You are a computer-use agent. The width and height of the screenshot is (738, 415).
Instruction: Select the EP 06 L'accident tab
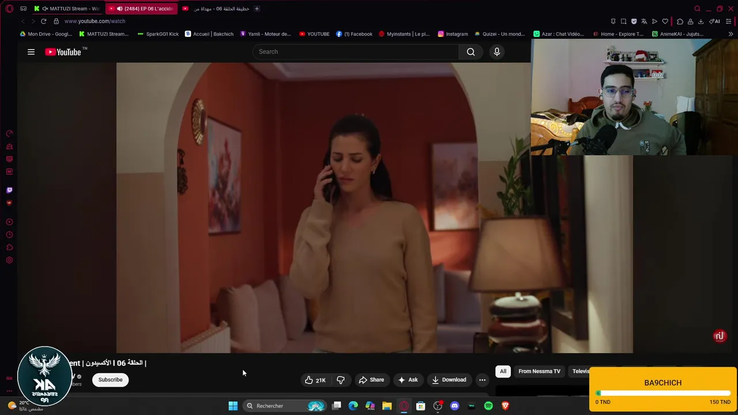point(142,9)
